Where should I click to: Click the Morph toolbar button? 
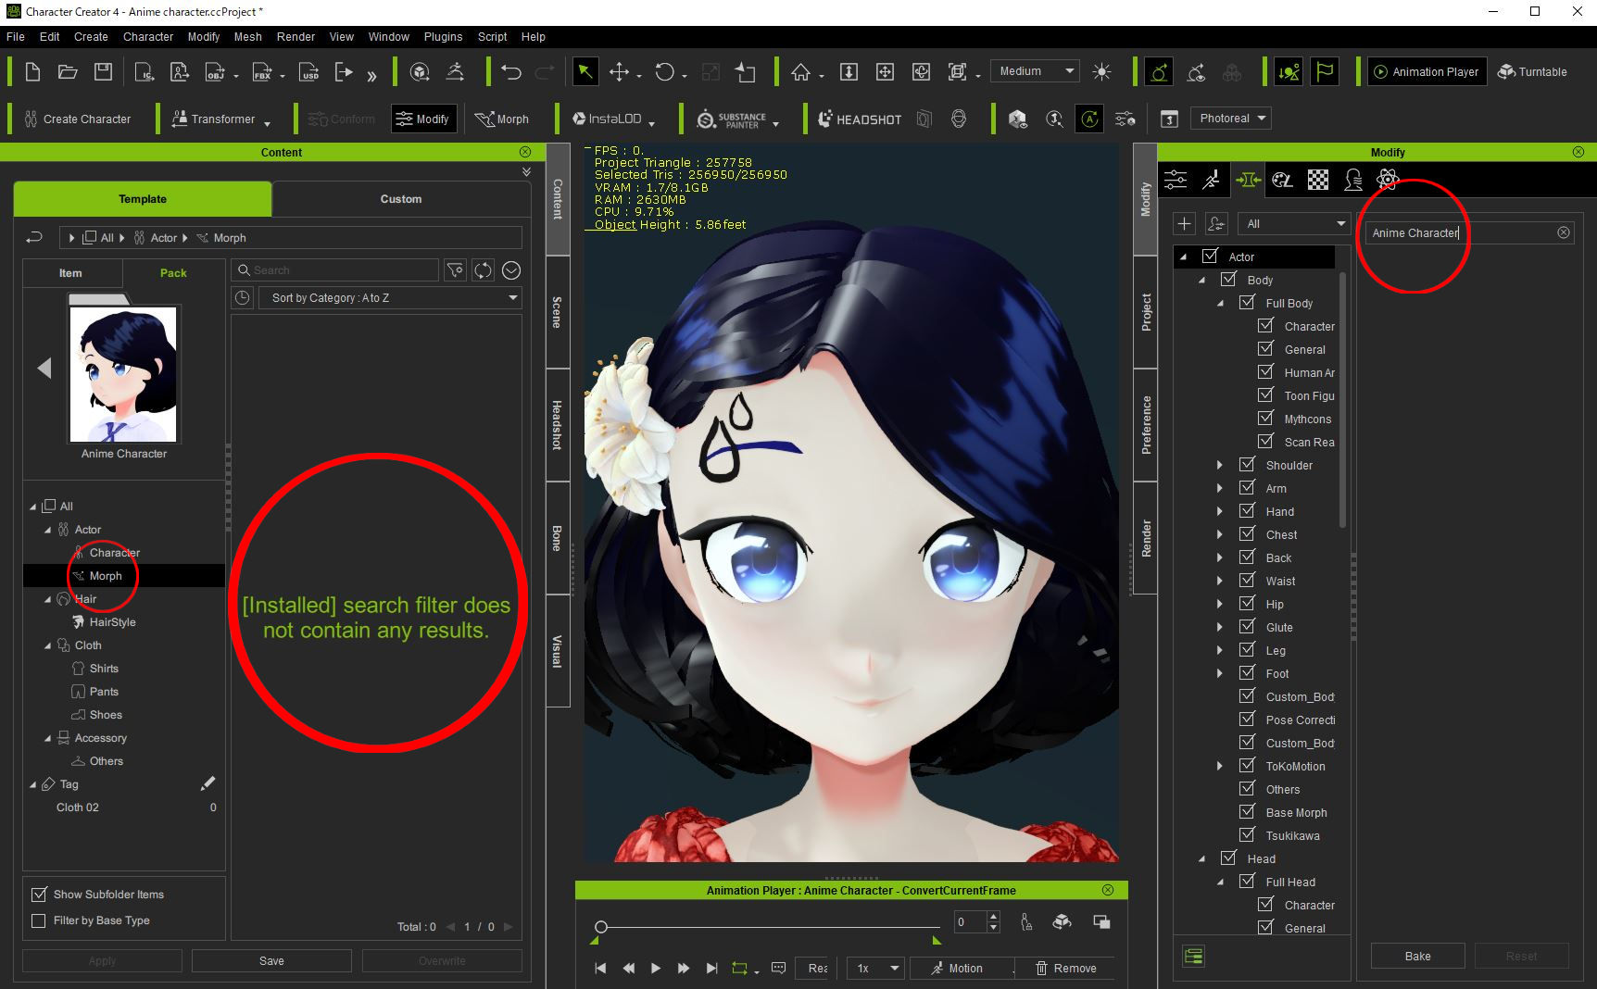click(x=502, y=119)
